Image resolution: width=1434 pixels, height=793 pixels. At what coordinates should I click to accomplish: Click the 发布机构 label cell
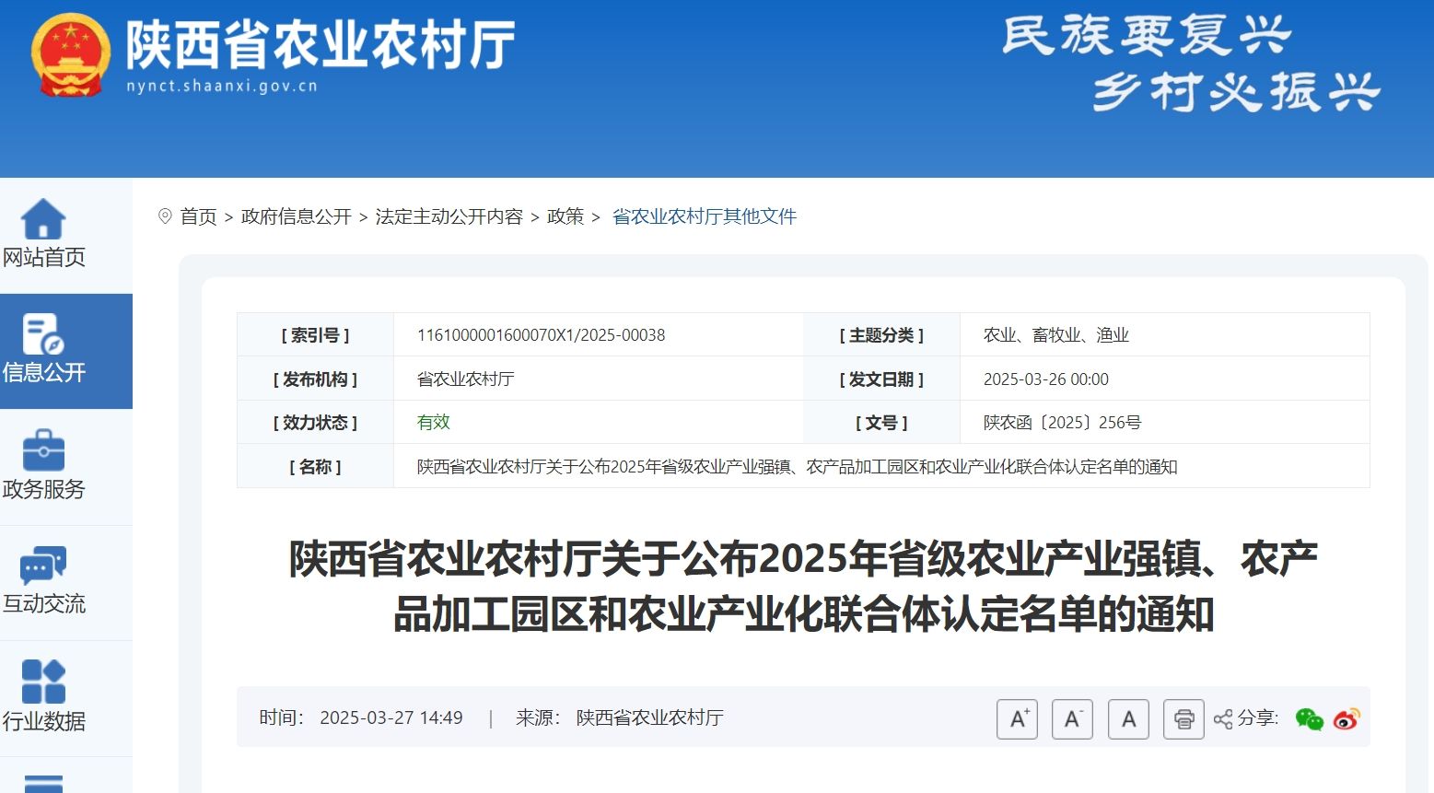[x=315, y=379]
